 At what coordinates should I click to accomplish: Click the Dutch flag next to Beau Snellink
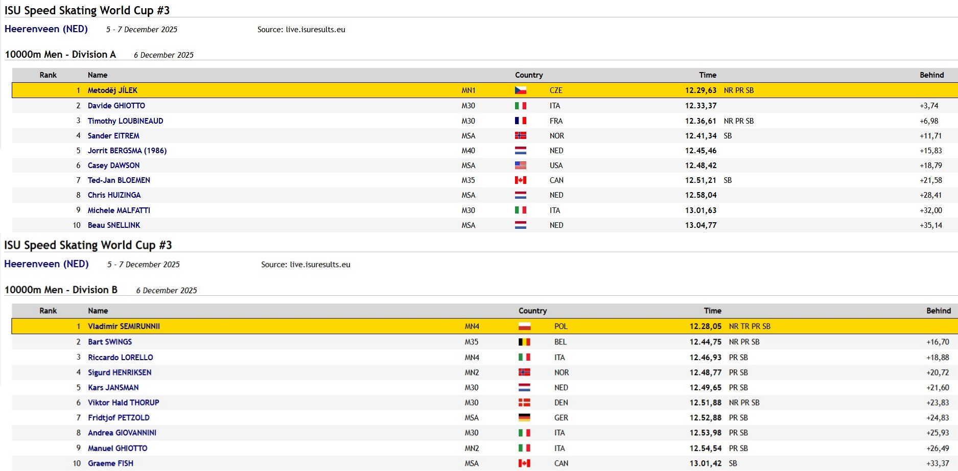520,225
